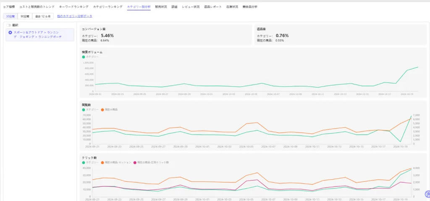Click the 検索ボリューム chart title
This screenshot has width=430, height=201.
[92, 52]
